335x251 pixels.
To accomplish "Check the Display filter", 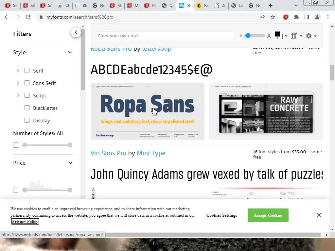I will pyautogui.click(x=27, y=120).
